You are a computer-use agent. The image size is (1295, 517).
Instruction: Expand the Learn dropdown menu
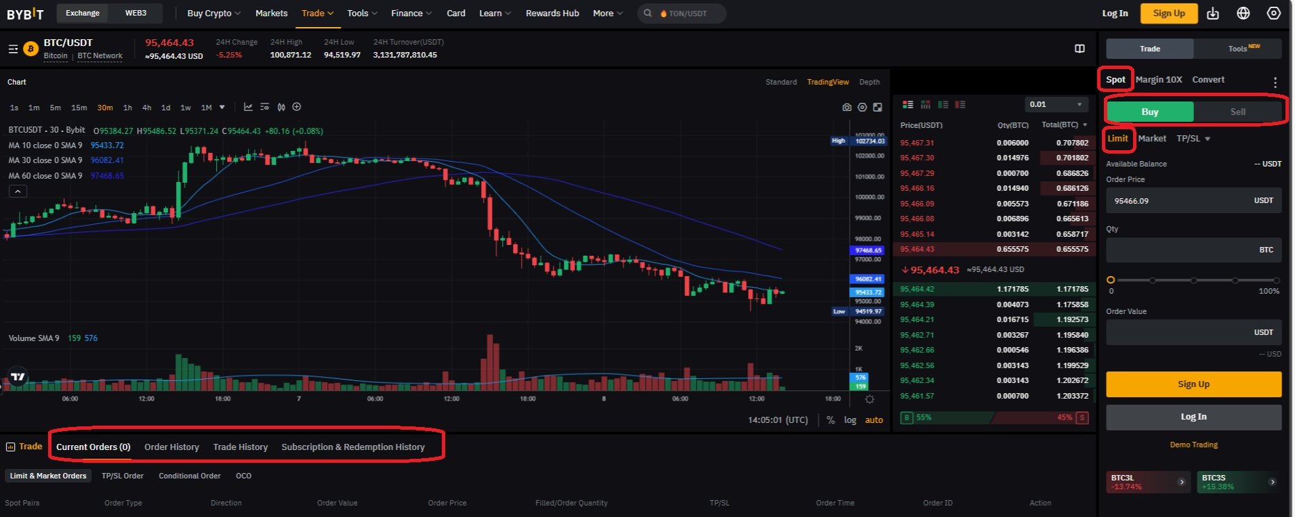[495, 13]
